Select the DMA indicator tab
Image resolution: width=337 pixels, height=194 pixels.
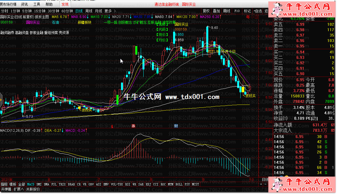[x=46, y=184]
